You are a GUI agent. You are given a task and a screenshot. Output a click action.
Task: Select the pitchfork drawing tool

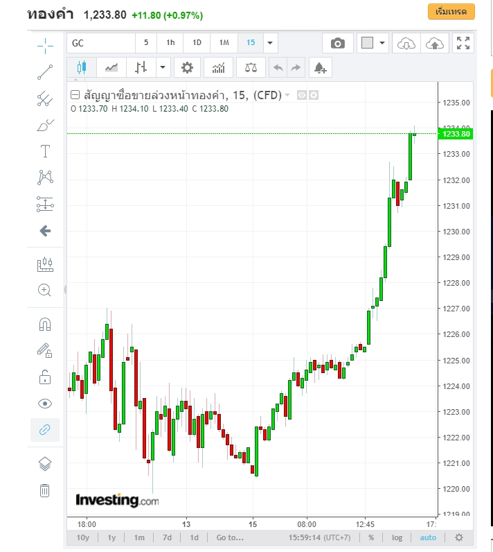point(45,99)
